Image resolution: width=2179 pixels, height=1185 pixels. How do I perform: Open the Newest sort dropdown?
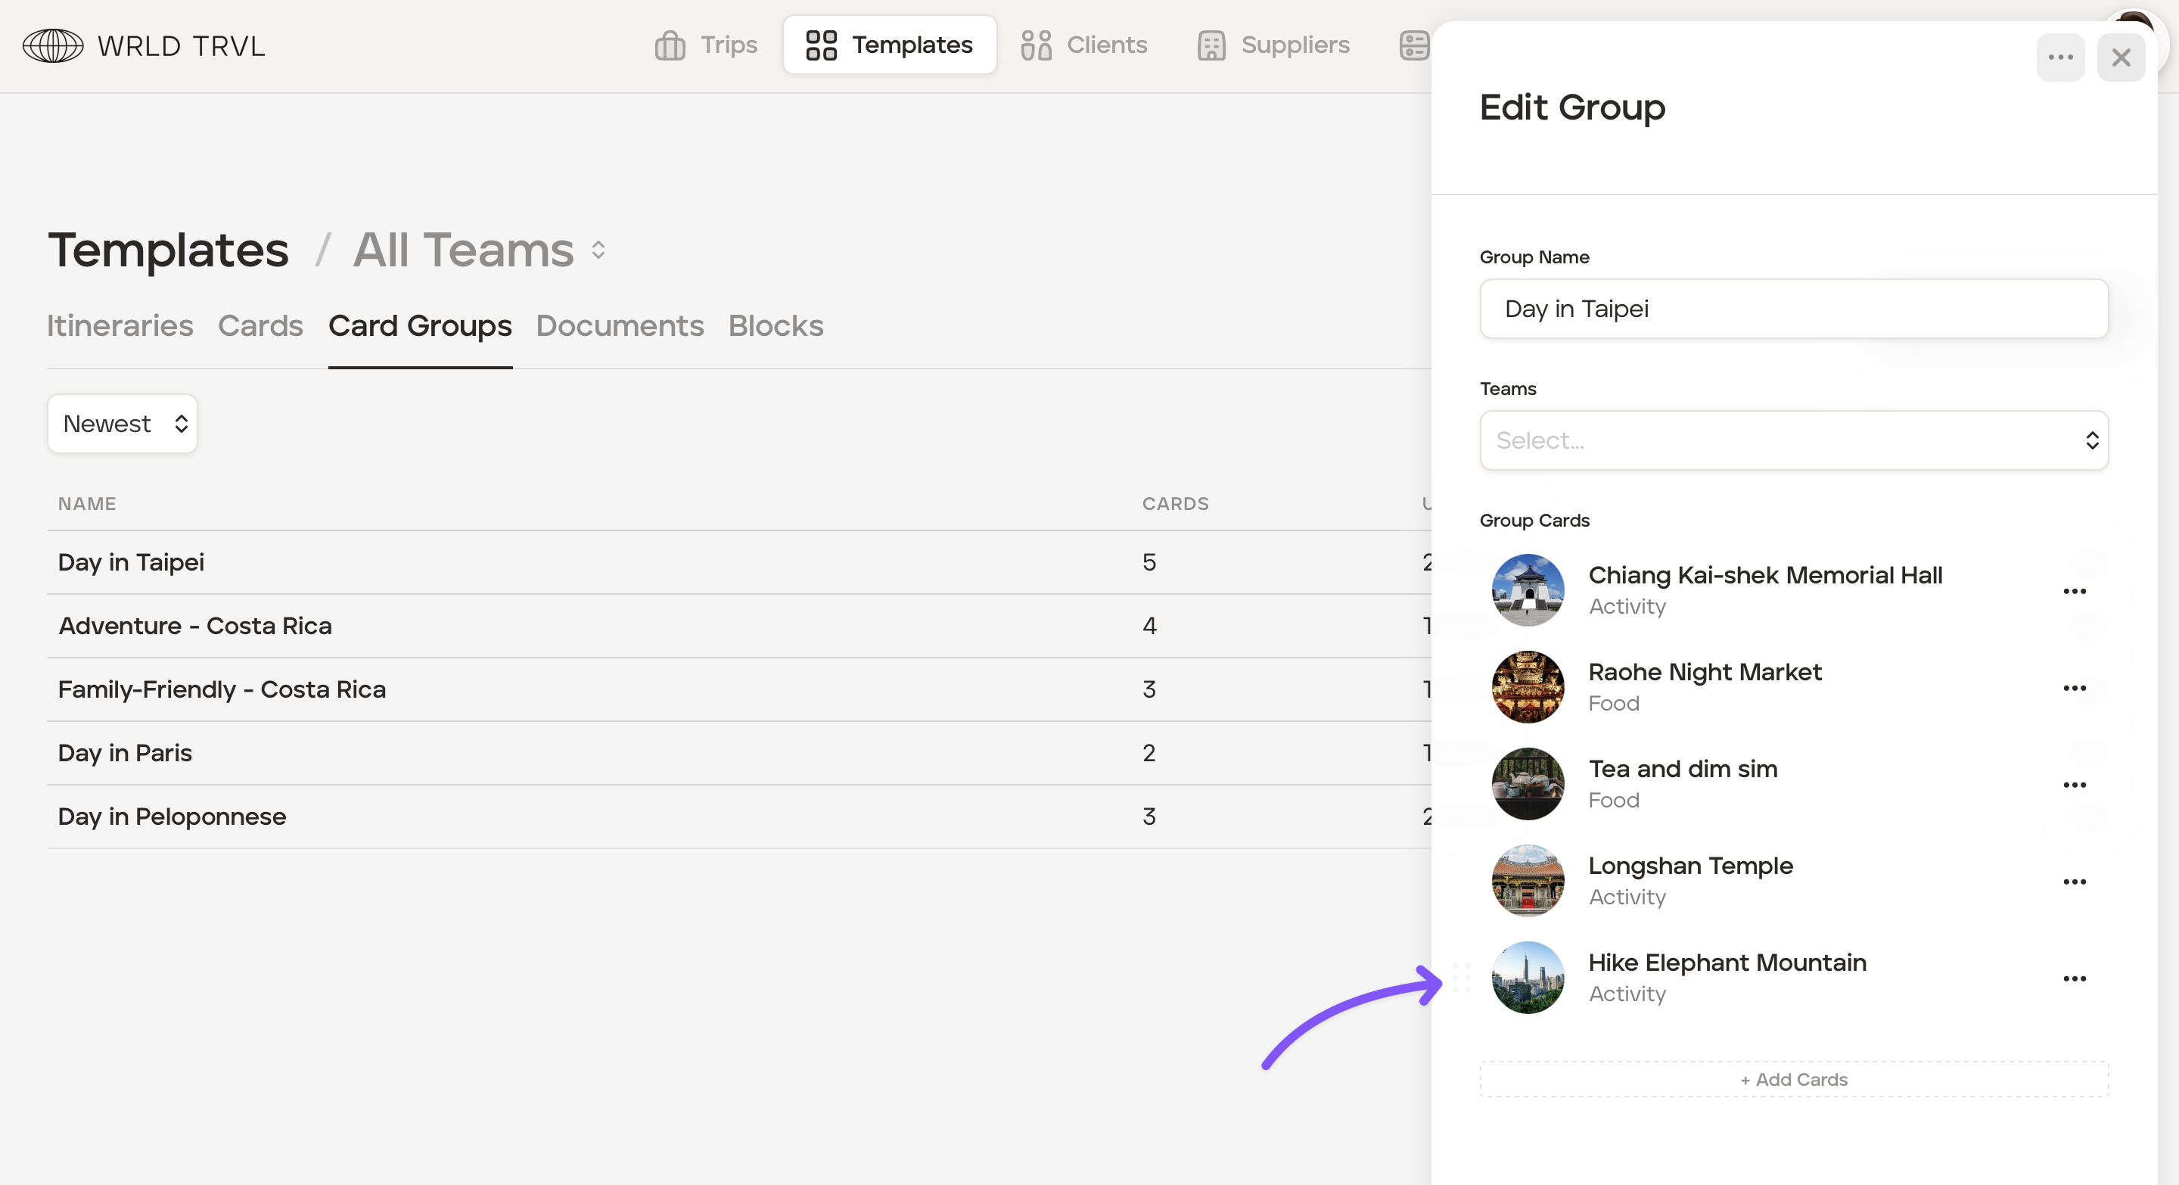click(123, 424)
